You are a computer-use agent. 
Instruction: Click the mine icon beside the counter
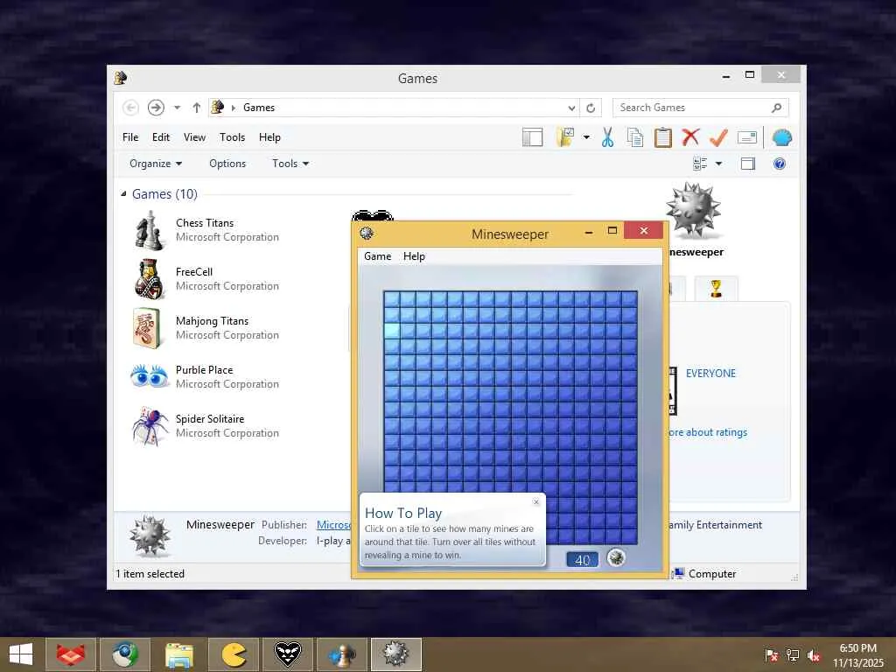click(616, 557)
